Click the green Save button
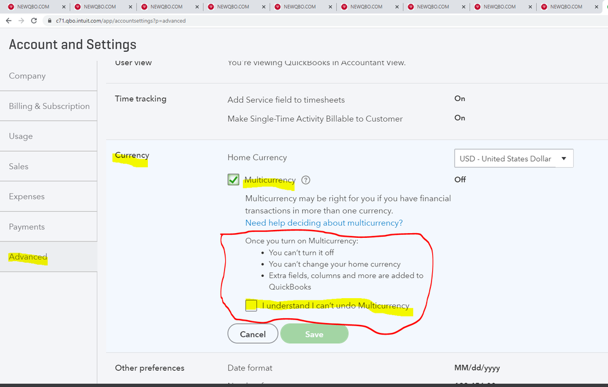608x387 pixels. (x=314, y=334)
